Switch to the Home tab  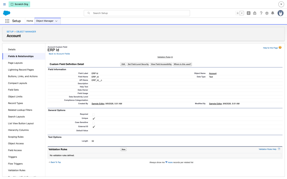[30, 21]
